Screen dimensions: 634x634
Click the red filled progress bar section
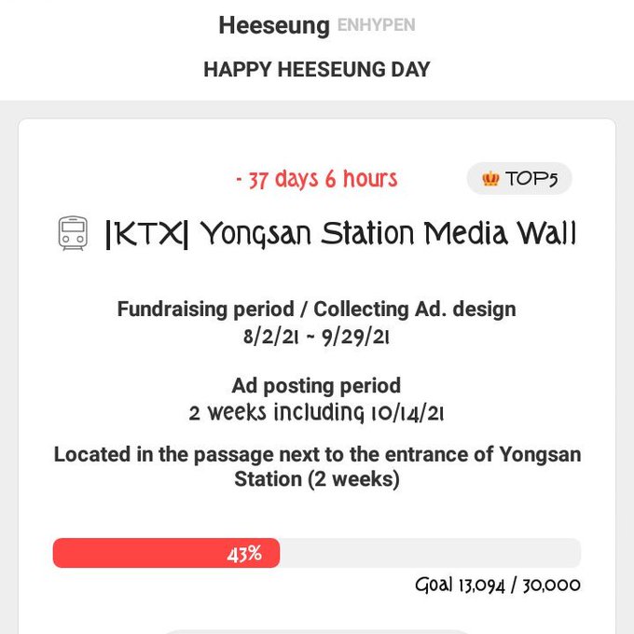pyautogui.click(x=166, y=553)
